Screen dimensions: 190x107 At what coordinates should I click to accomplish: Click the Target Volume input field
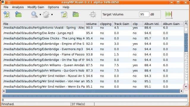[x=144, y=15]
